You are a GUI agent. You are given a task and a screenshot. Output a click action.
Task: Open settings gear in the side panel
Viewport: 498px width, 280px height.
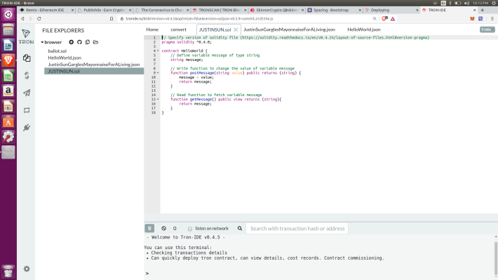27,269
